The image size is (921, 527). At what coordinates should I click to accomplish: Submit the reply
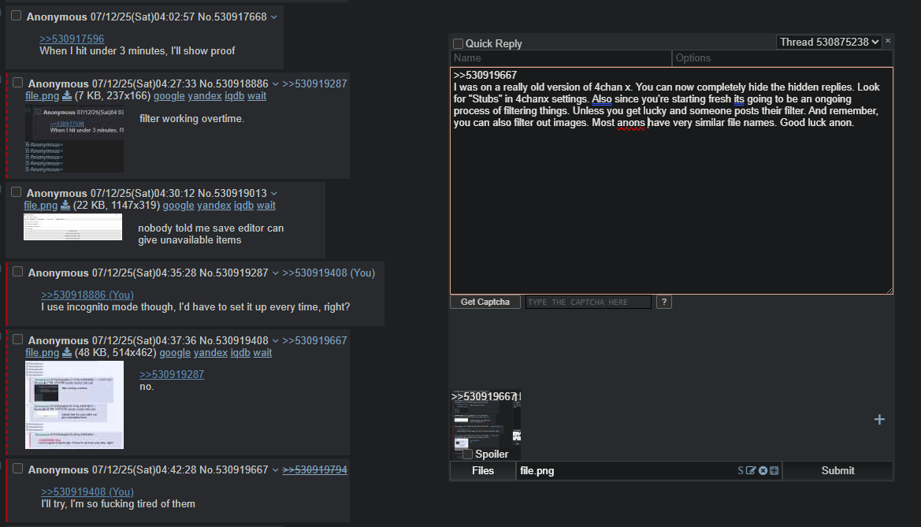[x=837, y=470]
